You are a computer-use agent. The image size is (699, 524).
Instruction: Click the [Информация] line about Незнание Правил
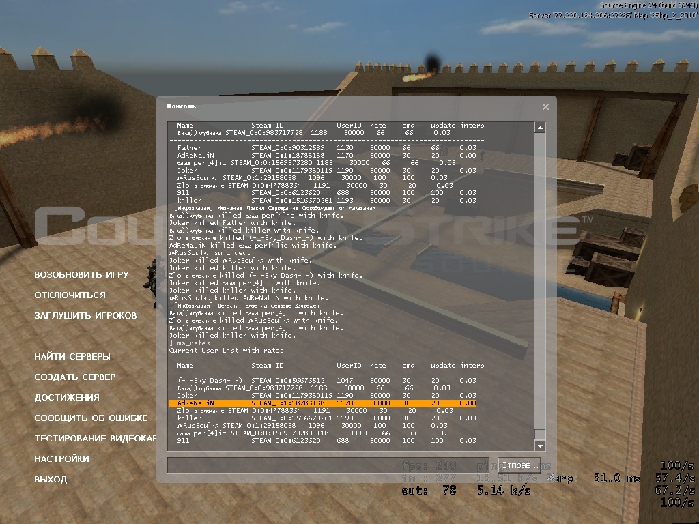coord(274,208)
